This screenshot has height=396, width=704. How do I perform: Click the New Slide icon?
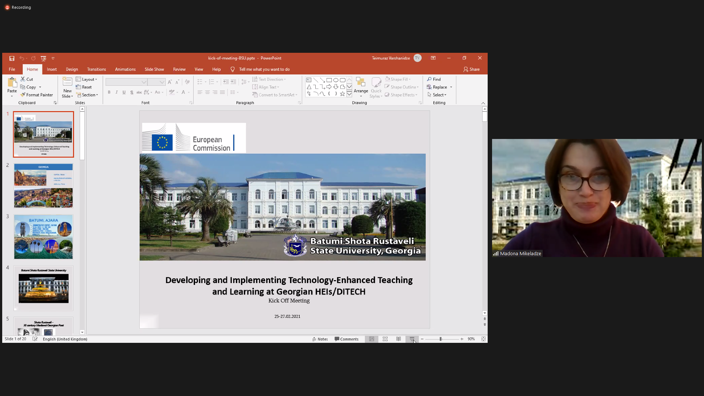pos(67,82)
